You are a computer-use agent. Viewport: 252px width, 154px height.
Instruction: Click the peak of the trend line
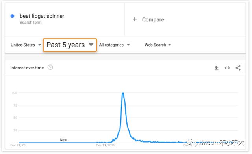click(123, 93)
